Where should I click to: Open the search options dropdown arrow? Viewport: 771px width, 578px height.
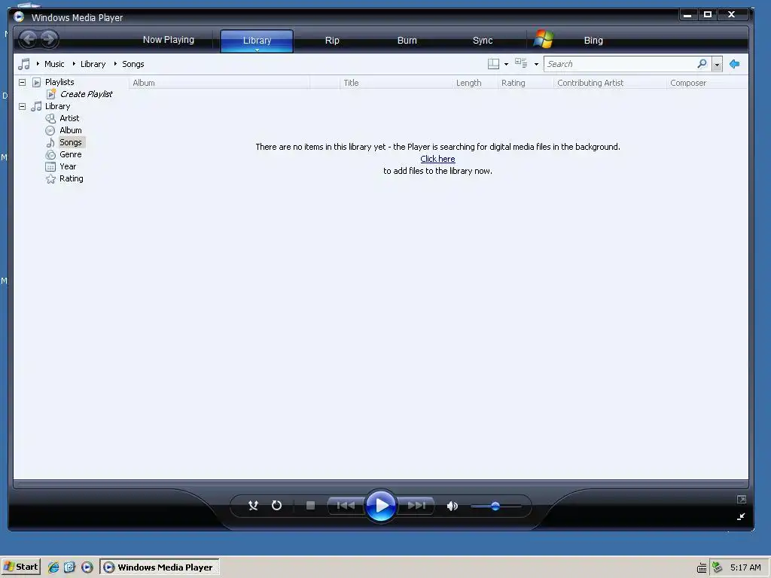[x=717, y=65]
